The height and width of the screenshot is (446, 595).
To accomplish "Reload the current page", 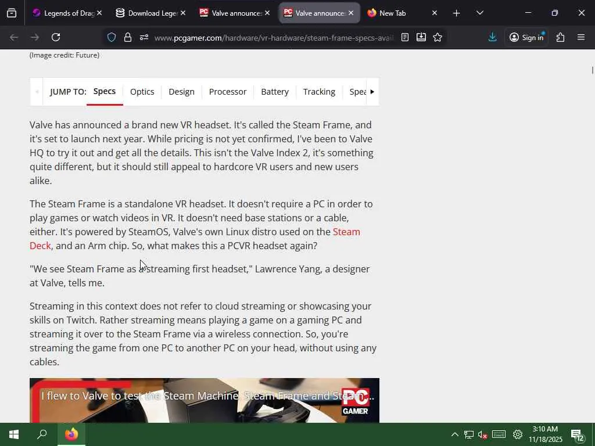I will [56, 37].
